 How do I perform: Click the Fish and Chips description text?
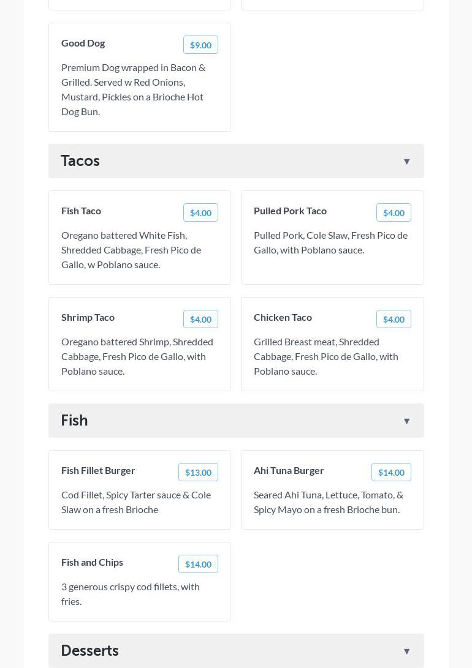coord(130,594)
